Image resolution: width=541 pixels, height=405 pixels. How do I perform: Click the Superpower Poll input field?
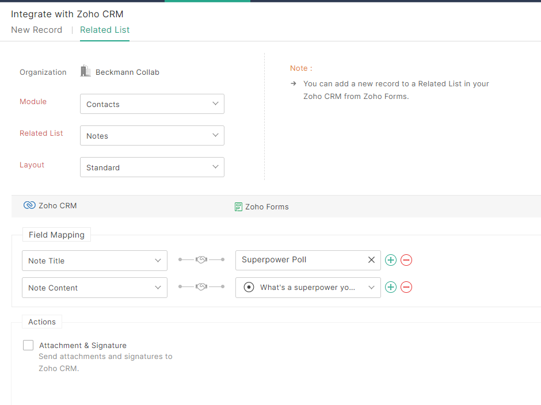pyautogui.click(x=308, y=260)
